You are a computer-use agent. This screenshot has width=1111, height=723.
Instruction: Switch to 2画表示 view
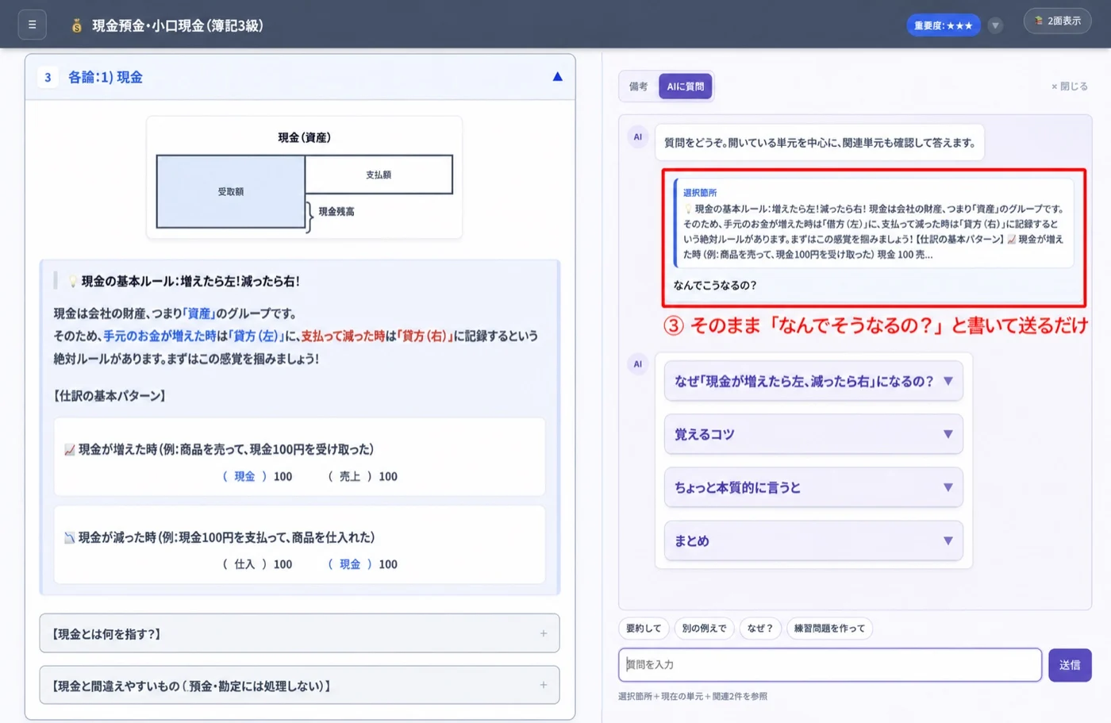tap(1057, 21)
